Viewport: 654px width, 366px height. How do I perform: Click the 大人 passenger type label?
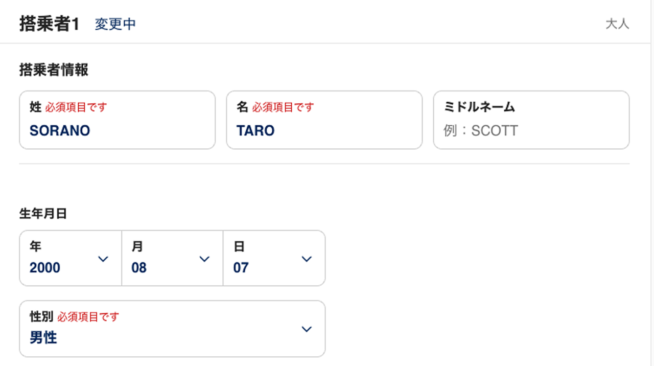tap(617, 24)
